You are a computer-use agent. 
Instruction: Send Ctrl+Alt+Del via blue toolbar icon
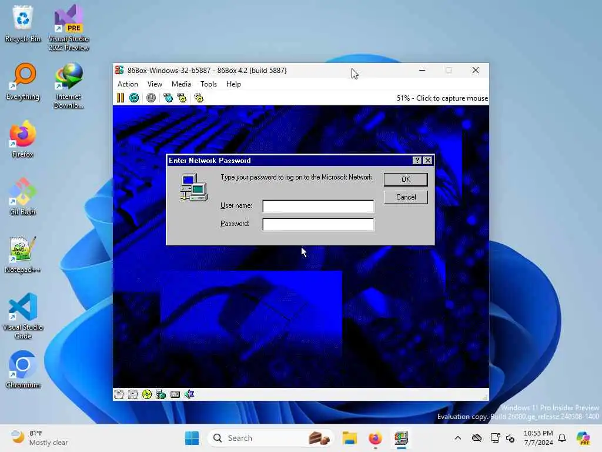[x=168, y=98]
